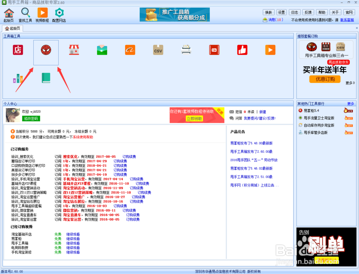The width and height of the screenshot is (359, 274).
Task: Close the 起始页 tab with the X
Action: 357,28
